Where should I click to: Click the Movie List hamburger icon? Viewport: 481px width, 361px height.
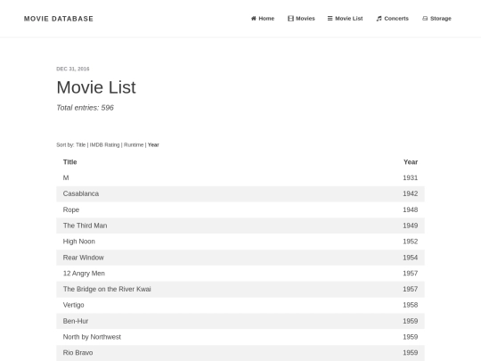pyautogui.click(x=330, y=19)
